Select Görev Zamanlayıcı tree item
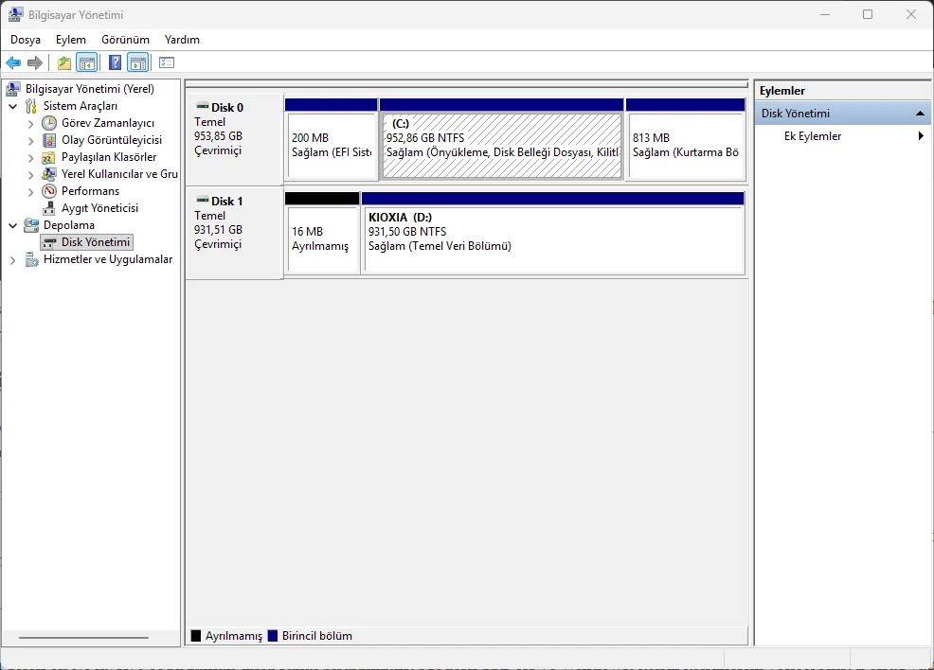The width and height of the screenshot is (934, 670). click(x=108, y=123)
